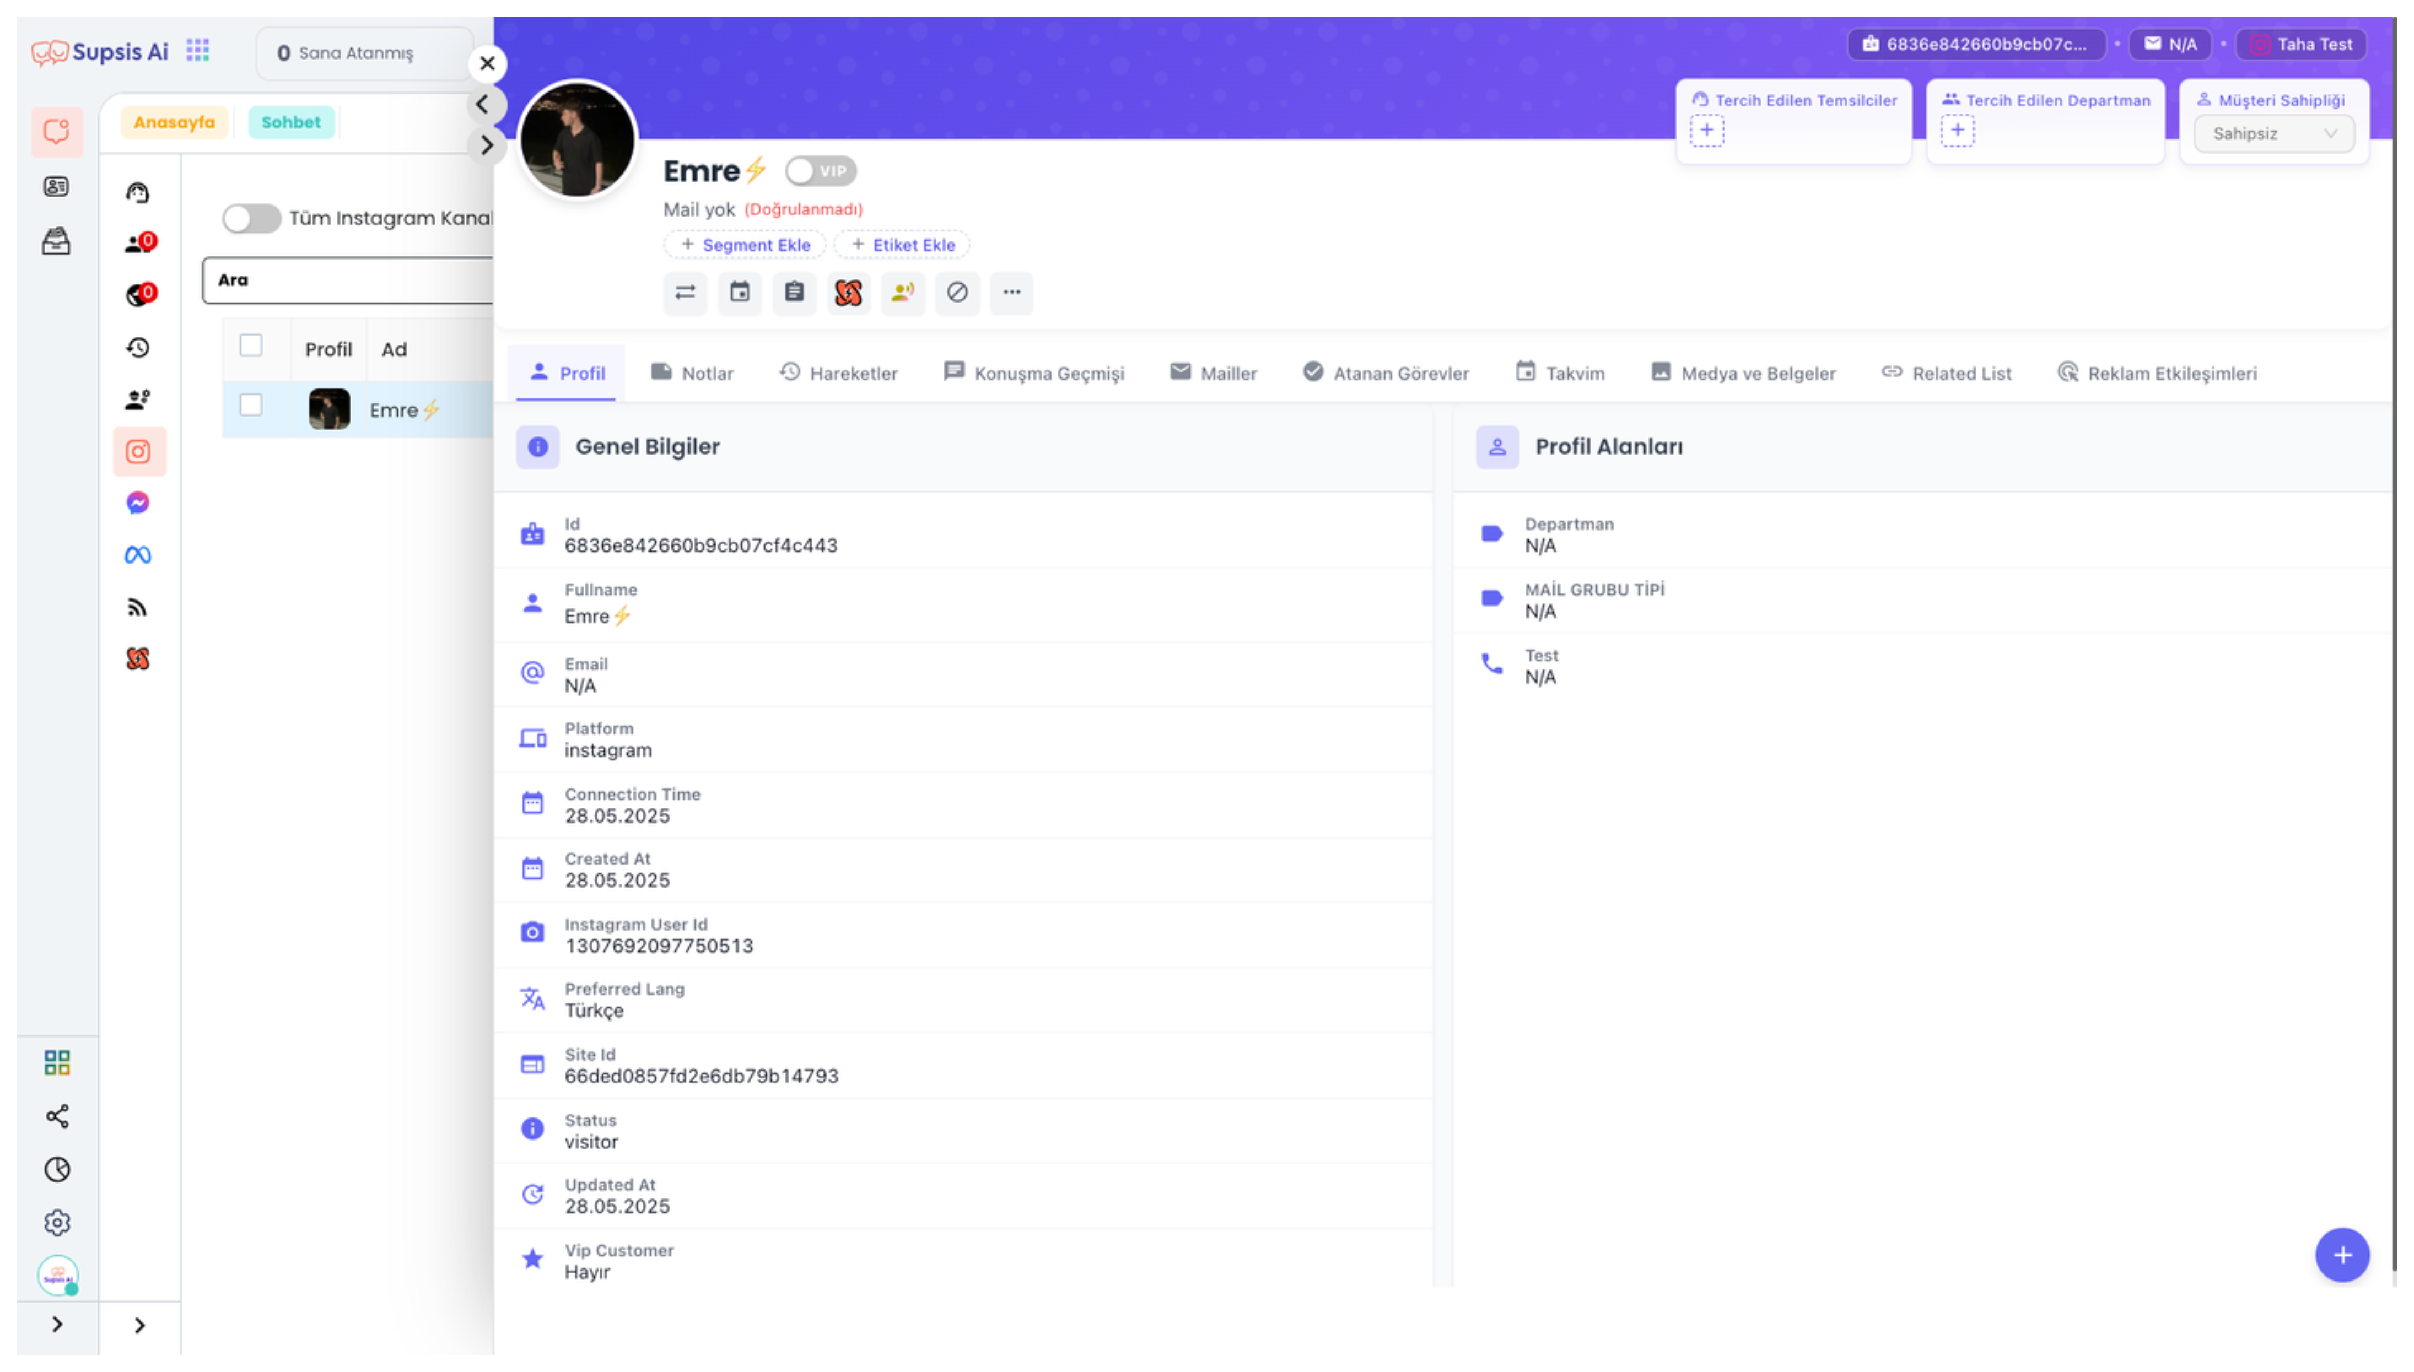Open the more options ellipsis icon
Screen dimensions: 2414x1372
click(1012, 292)
